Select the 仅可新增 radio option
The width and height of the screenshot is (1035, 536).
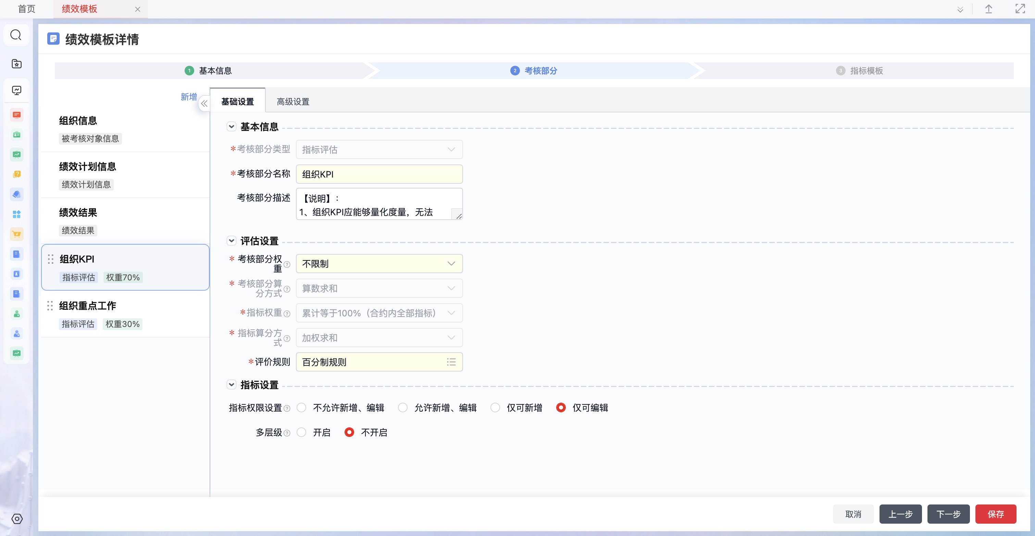coord(495,408)
